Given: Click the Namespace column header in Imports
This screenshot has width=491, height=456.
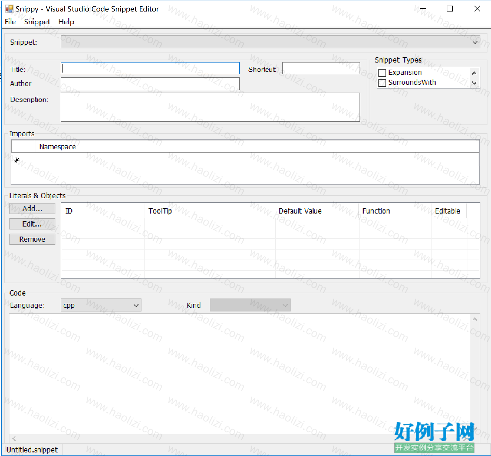Looking at the screenshot, I should pyautogui.click(x=257, y=147).
